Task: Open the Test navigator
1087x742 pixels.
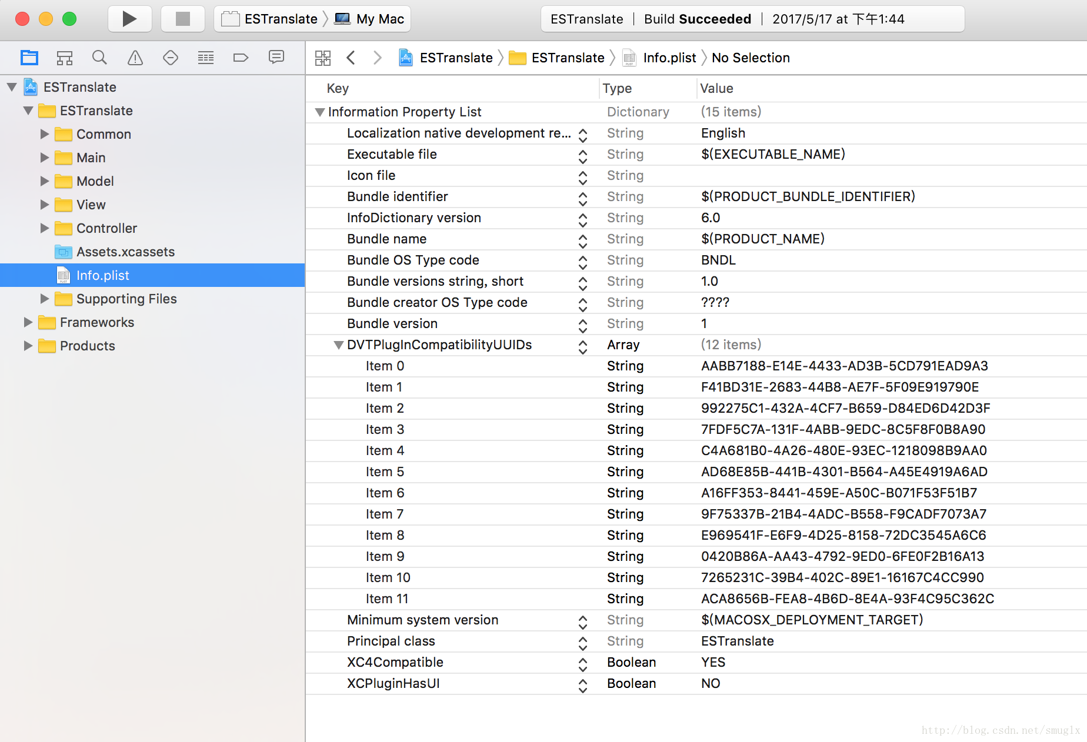Action: pyautogui.click(x=171, y=58)
